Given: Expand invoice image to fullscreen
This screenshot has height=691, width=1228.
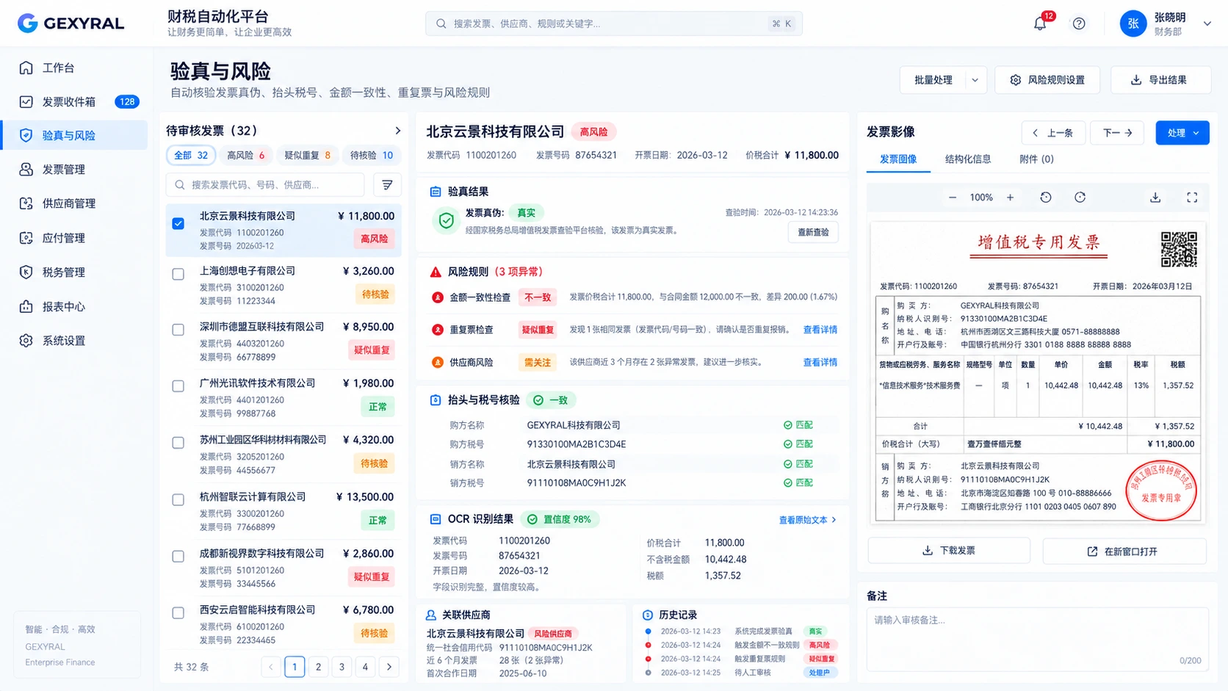Looking at the screenshot, I should [x=1192, y=198].
